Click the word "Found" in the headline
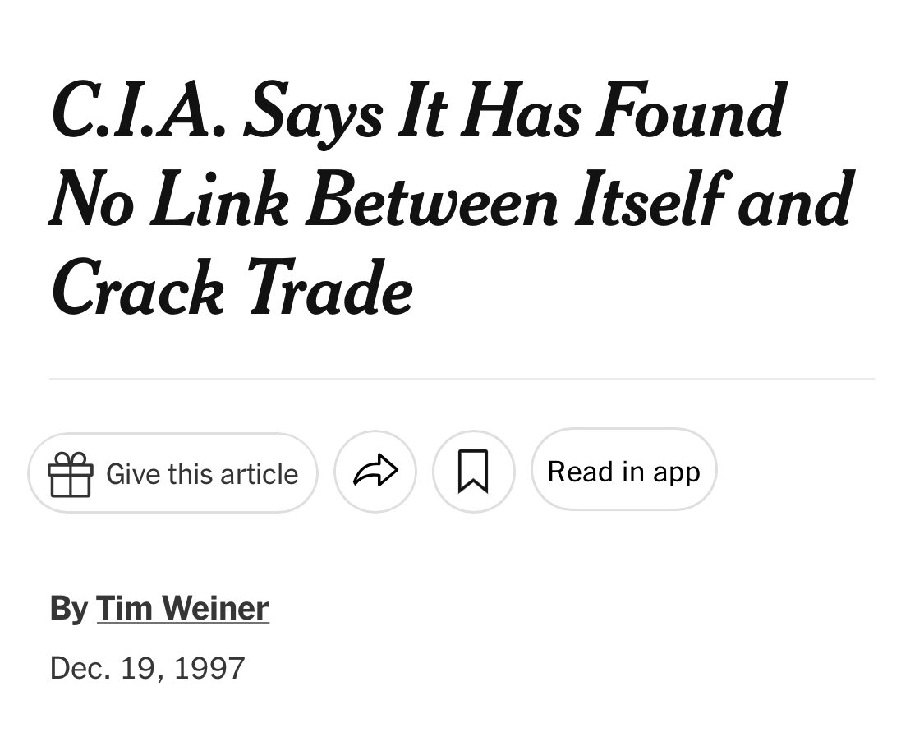The width and height of the screenshot is (924, 751). 691,113
